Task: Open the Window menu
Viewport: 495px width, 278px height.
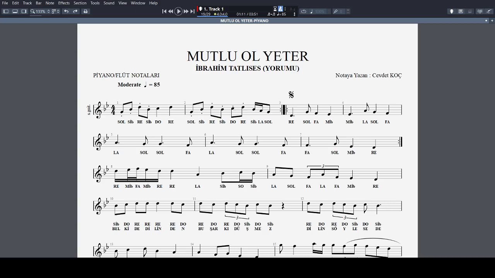Action: [138, 3]
